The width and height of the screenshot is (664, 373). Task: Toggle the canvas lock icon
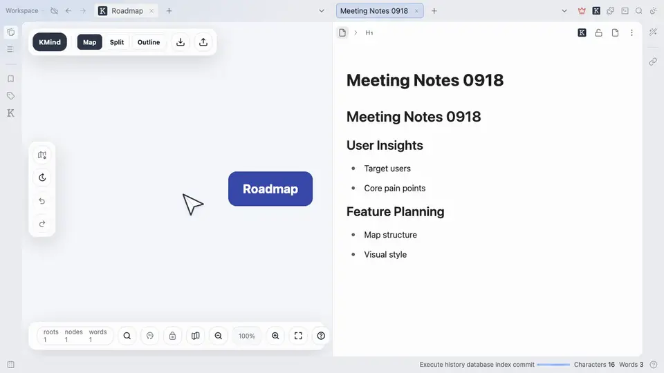[x=172, y=336]
